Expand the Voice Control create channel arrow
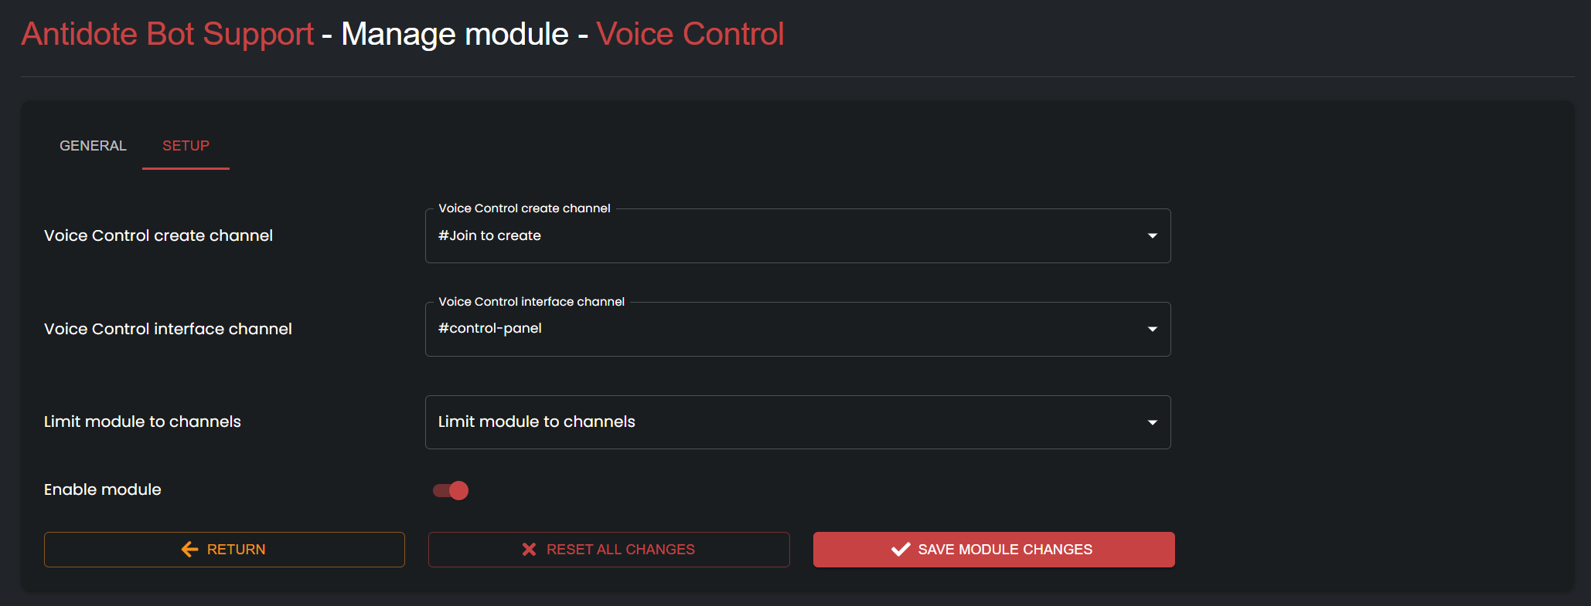 [x=1152, y=235]
